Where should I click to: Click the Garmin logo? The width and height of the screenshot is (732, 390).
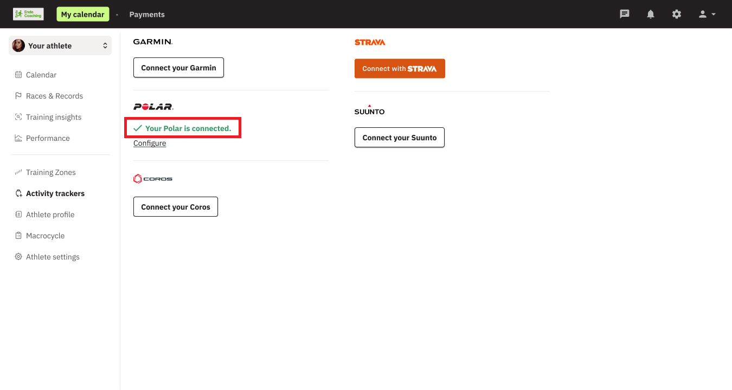point(153,42)
